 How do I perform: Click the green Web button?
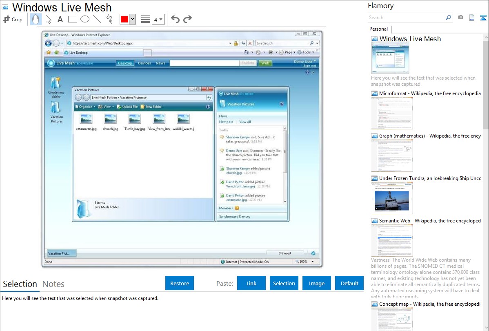[265, 63]
